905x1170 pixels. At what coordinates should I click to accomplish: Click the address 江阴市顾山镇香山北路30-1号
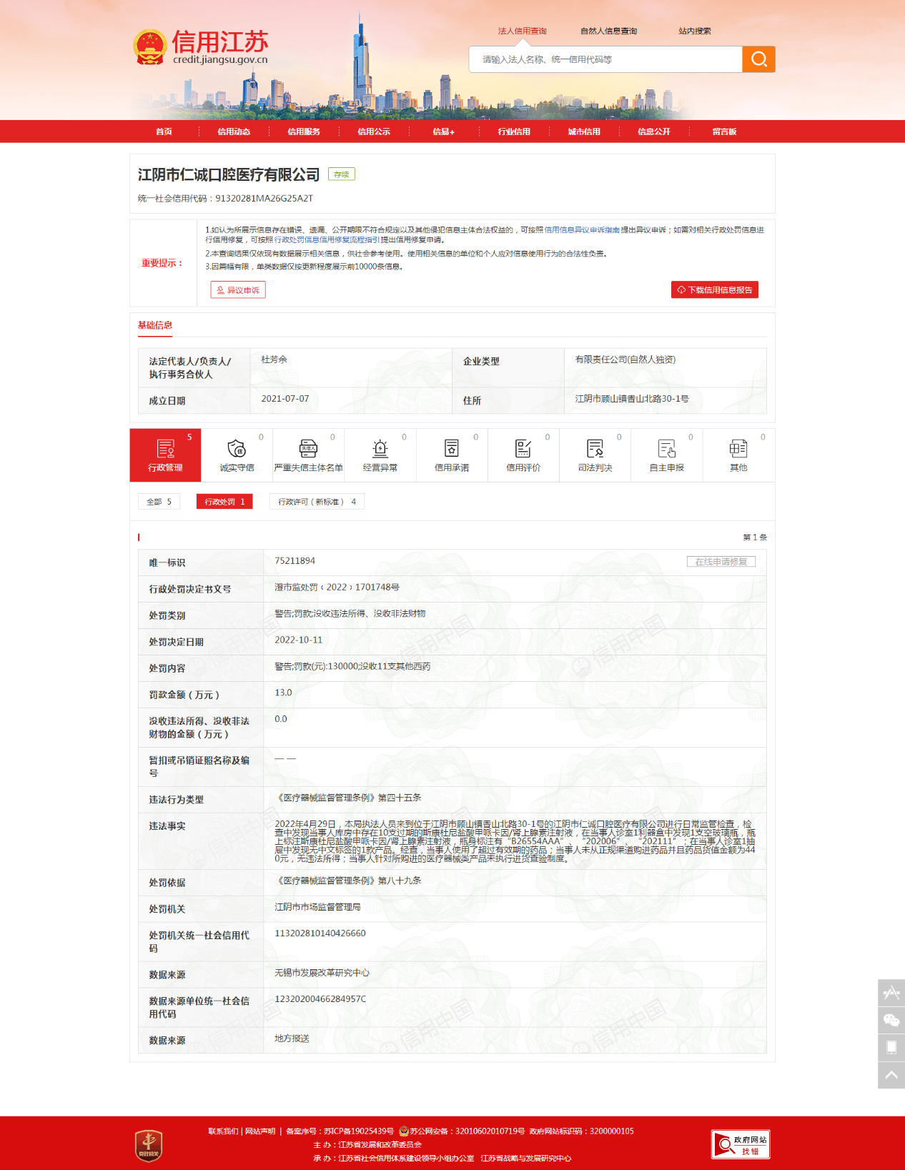coord(632,399)
